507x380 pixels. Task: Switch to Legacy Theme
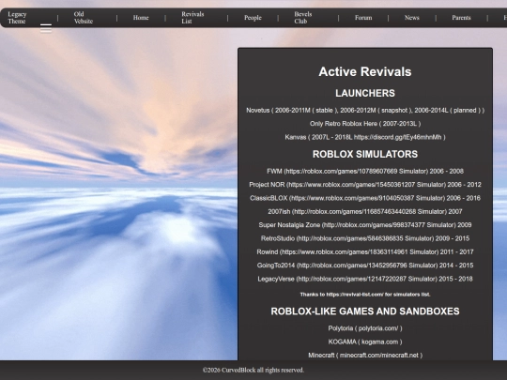point(17,18)
